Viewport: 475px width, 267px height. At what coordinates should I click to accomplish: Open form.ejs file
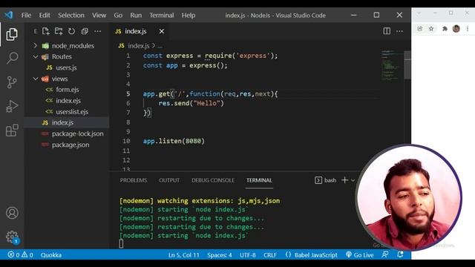(66, 90)
